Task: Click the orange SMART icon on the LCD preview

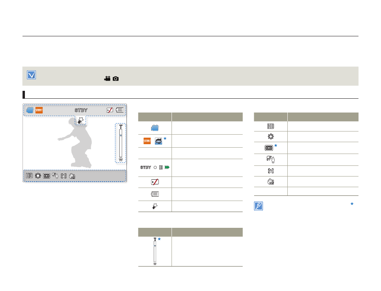Action: (x=39, y=110)
